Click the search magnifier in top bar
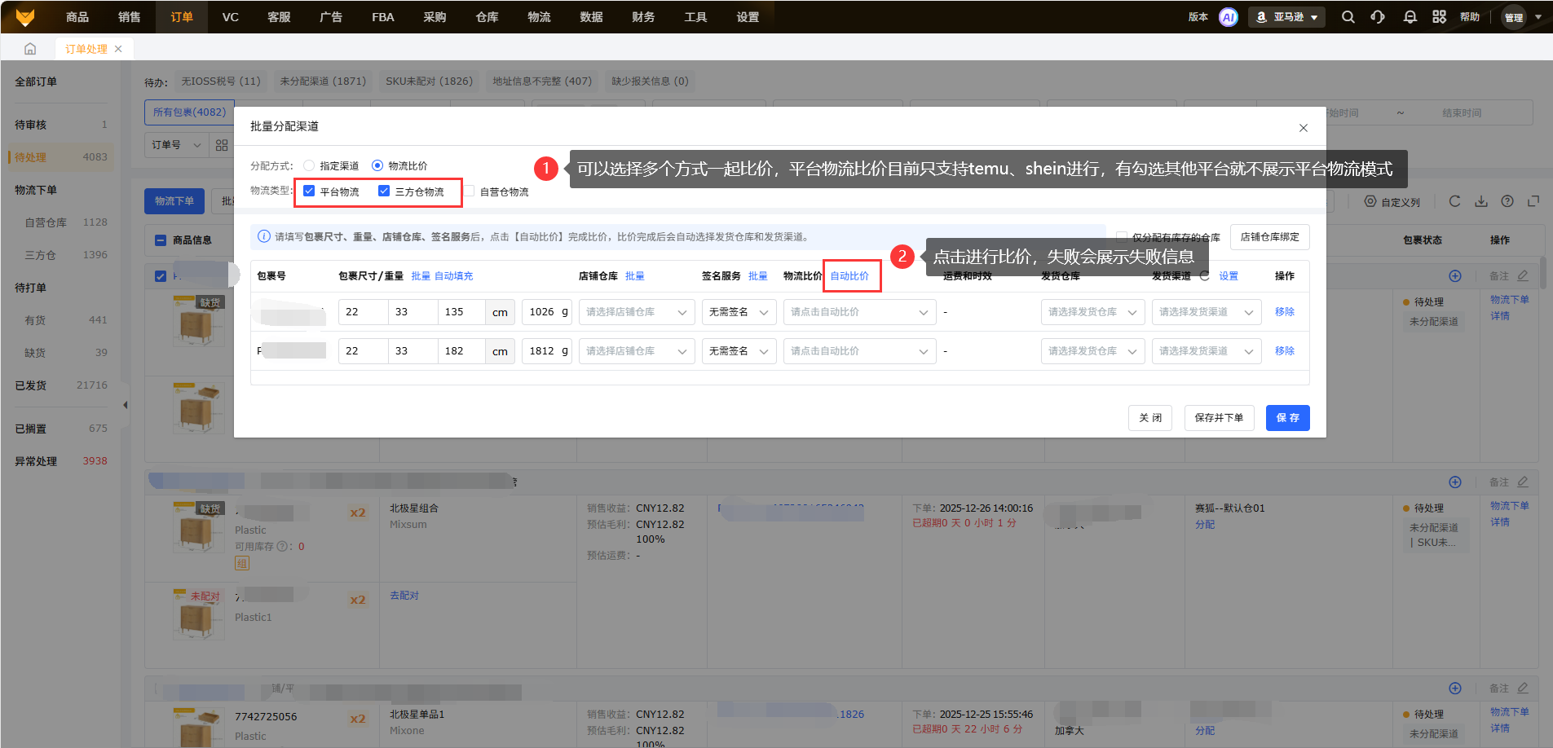This screenshot has width=1553, height=748. click(x=1348, y=17)
